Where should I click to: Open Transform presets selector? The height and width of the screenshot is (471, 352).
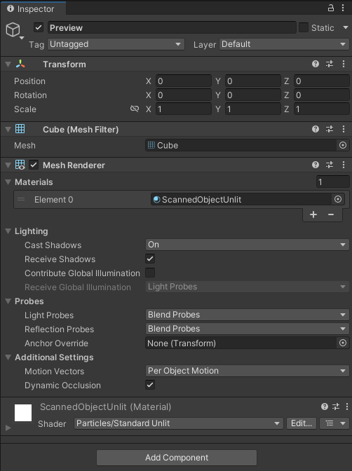point(330,64)
